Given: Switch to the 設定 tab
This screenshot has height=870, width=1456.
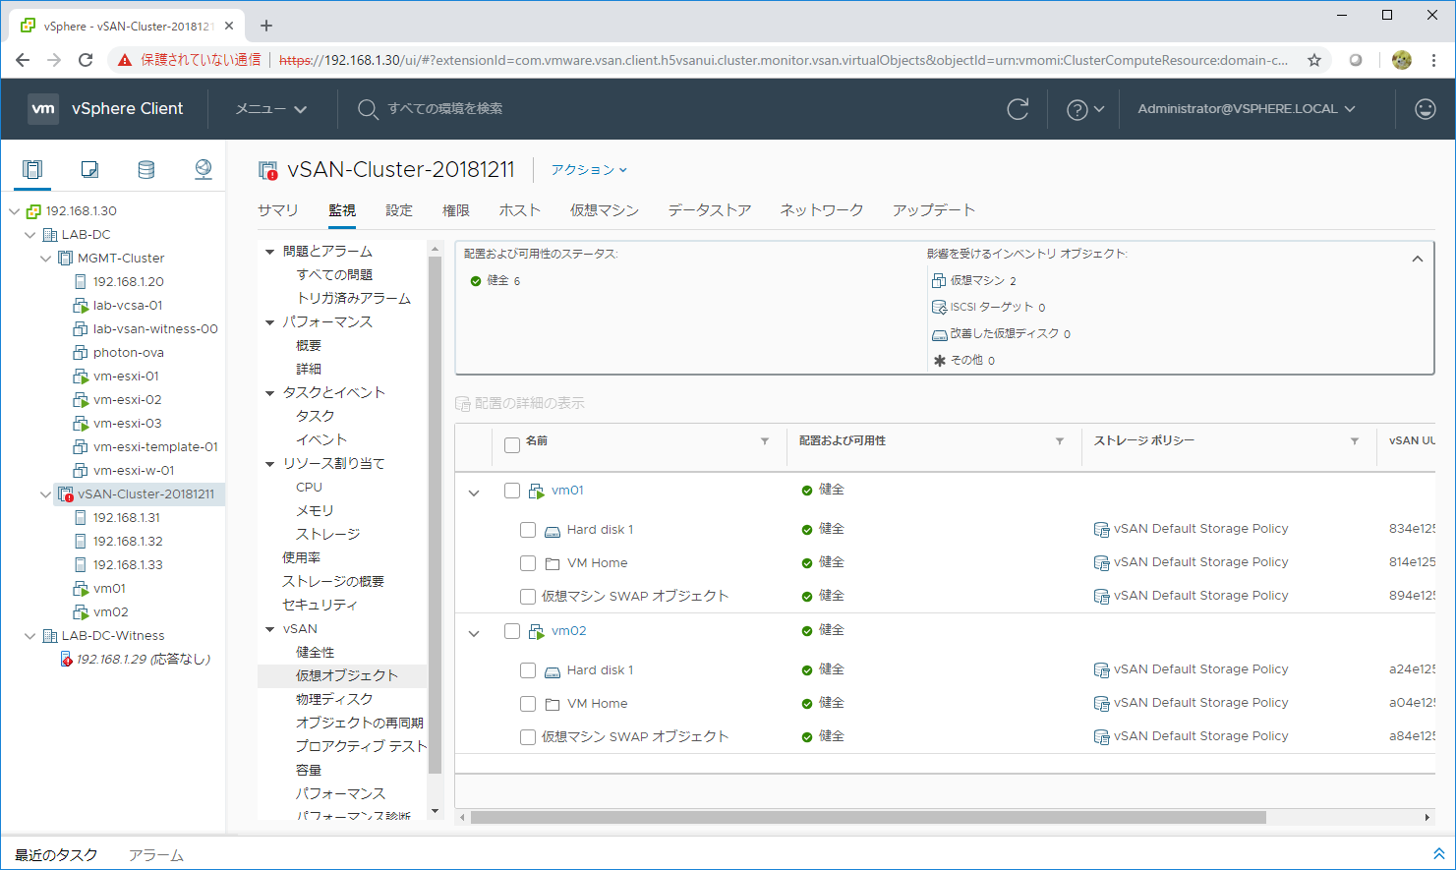Looking at the screenshot, I should pyautogui.click(x=399, y=210).
